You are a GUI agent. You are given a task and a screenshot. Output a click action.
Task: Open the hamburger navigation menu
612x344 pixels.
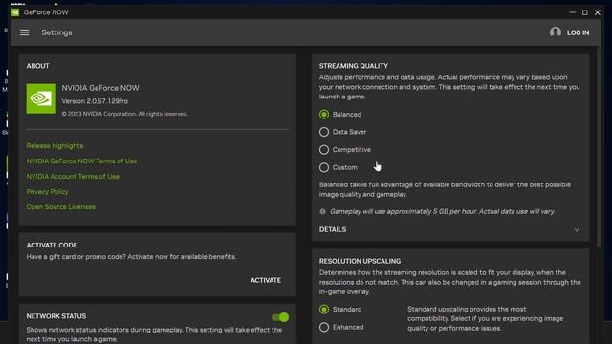coord(25,32)
